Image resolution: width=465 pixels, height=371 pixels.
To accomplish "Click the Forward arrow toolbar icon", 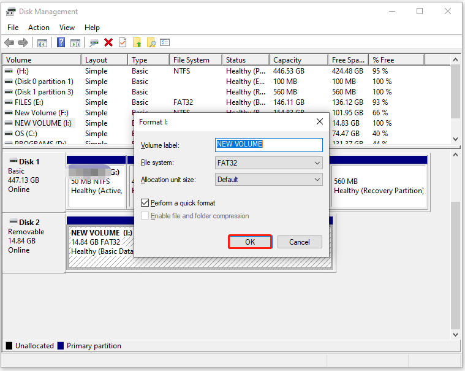I will pyautogui.click(x=23, y=42).
